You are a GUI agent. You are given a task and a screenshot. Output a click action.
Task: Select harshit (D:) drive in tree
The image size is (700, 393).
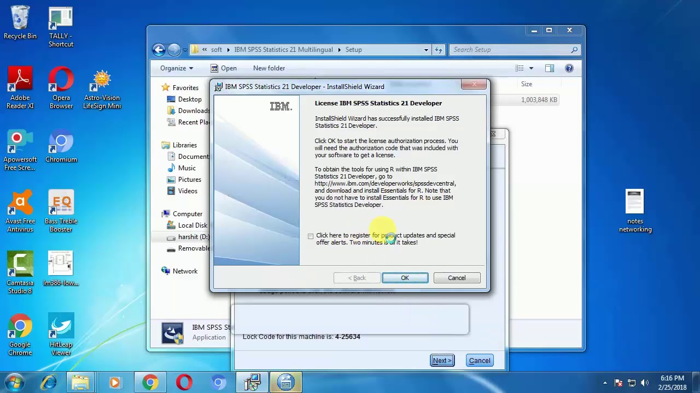188,237
